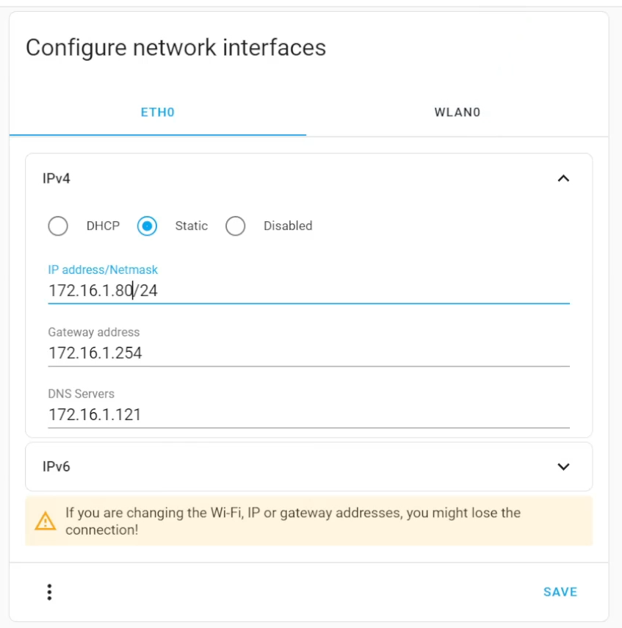
Task: Switch to the ETH0 tab
Action: [158, 113]
